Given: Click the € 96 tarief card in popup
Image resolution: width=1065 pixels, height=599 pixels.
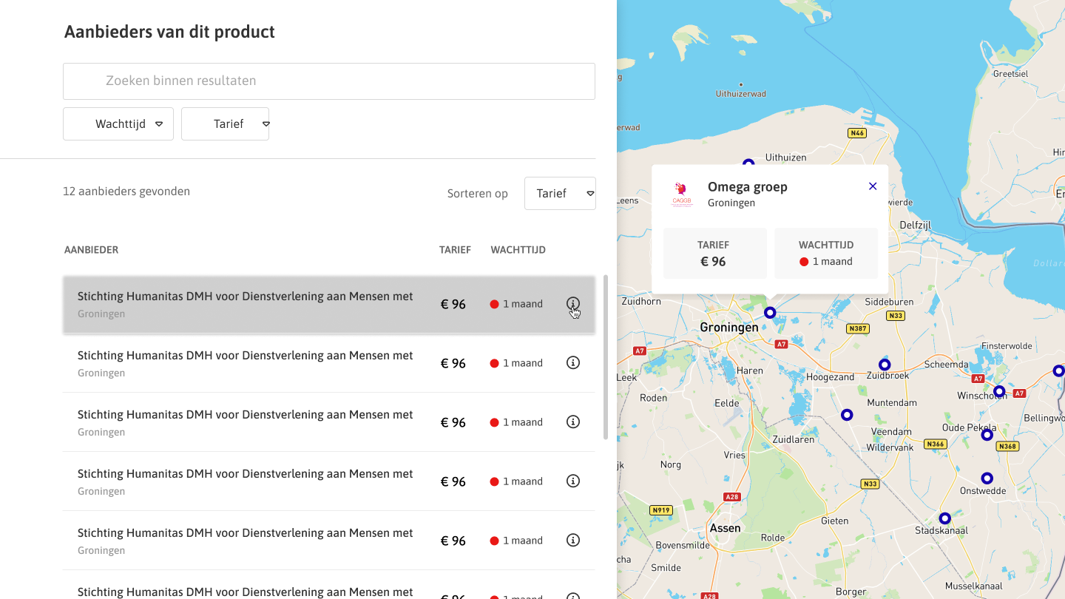Looking at the screenshot, I should coord(714,254).
